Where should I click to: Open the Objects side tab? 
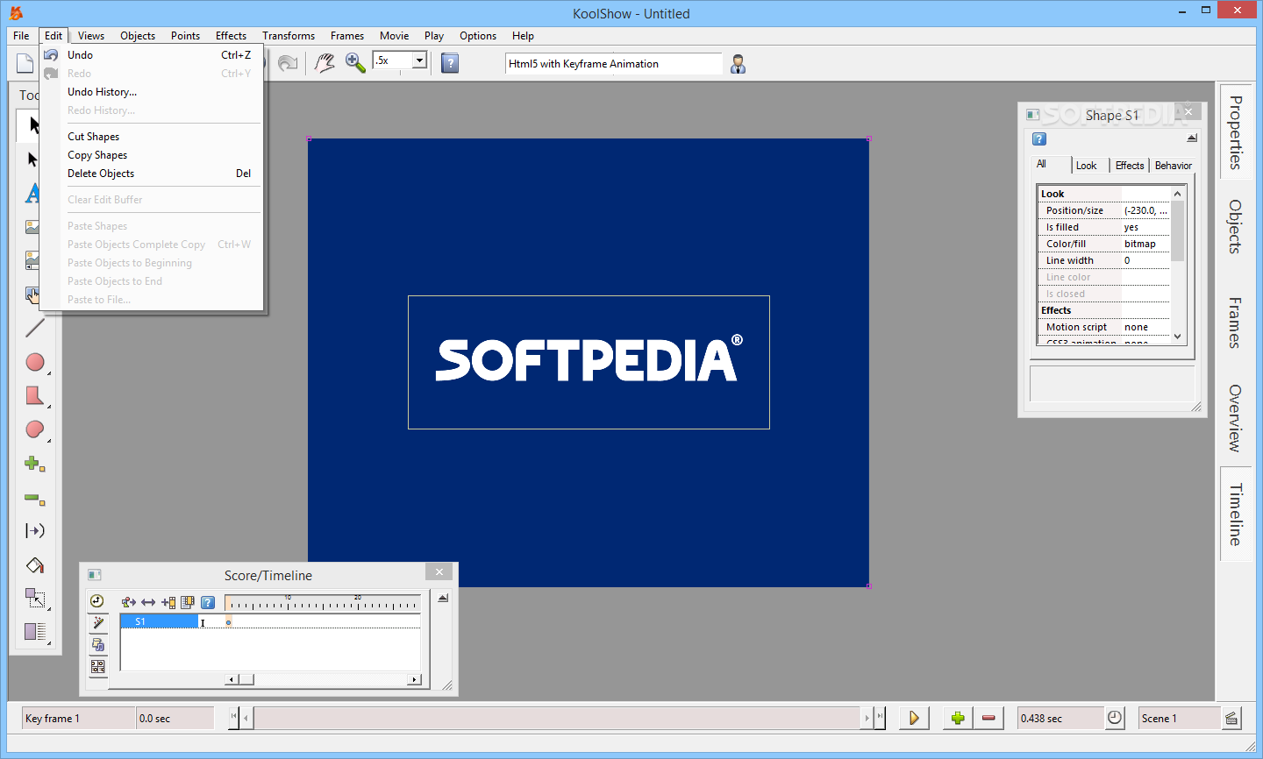pyautogui.click(x=1235, y=227)
